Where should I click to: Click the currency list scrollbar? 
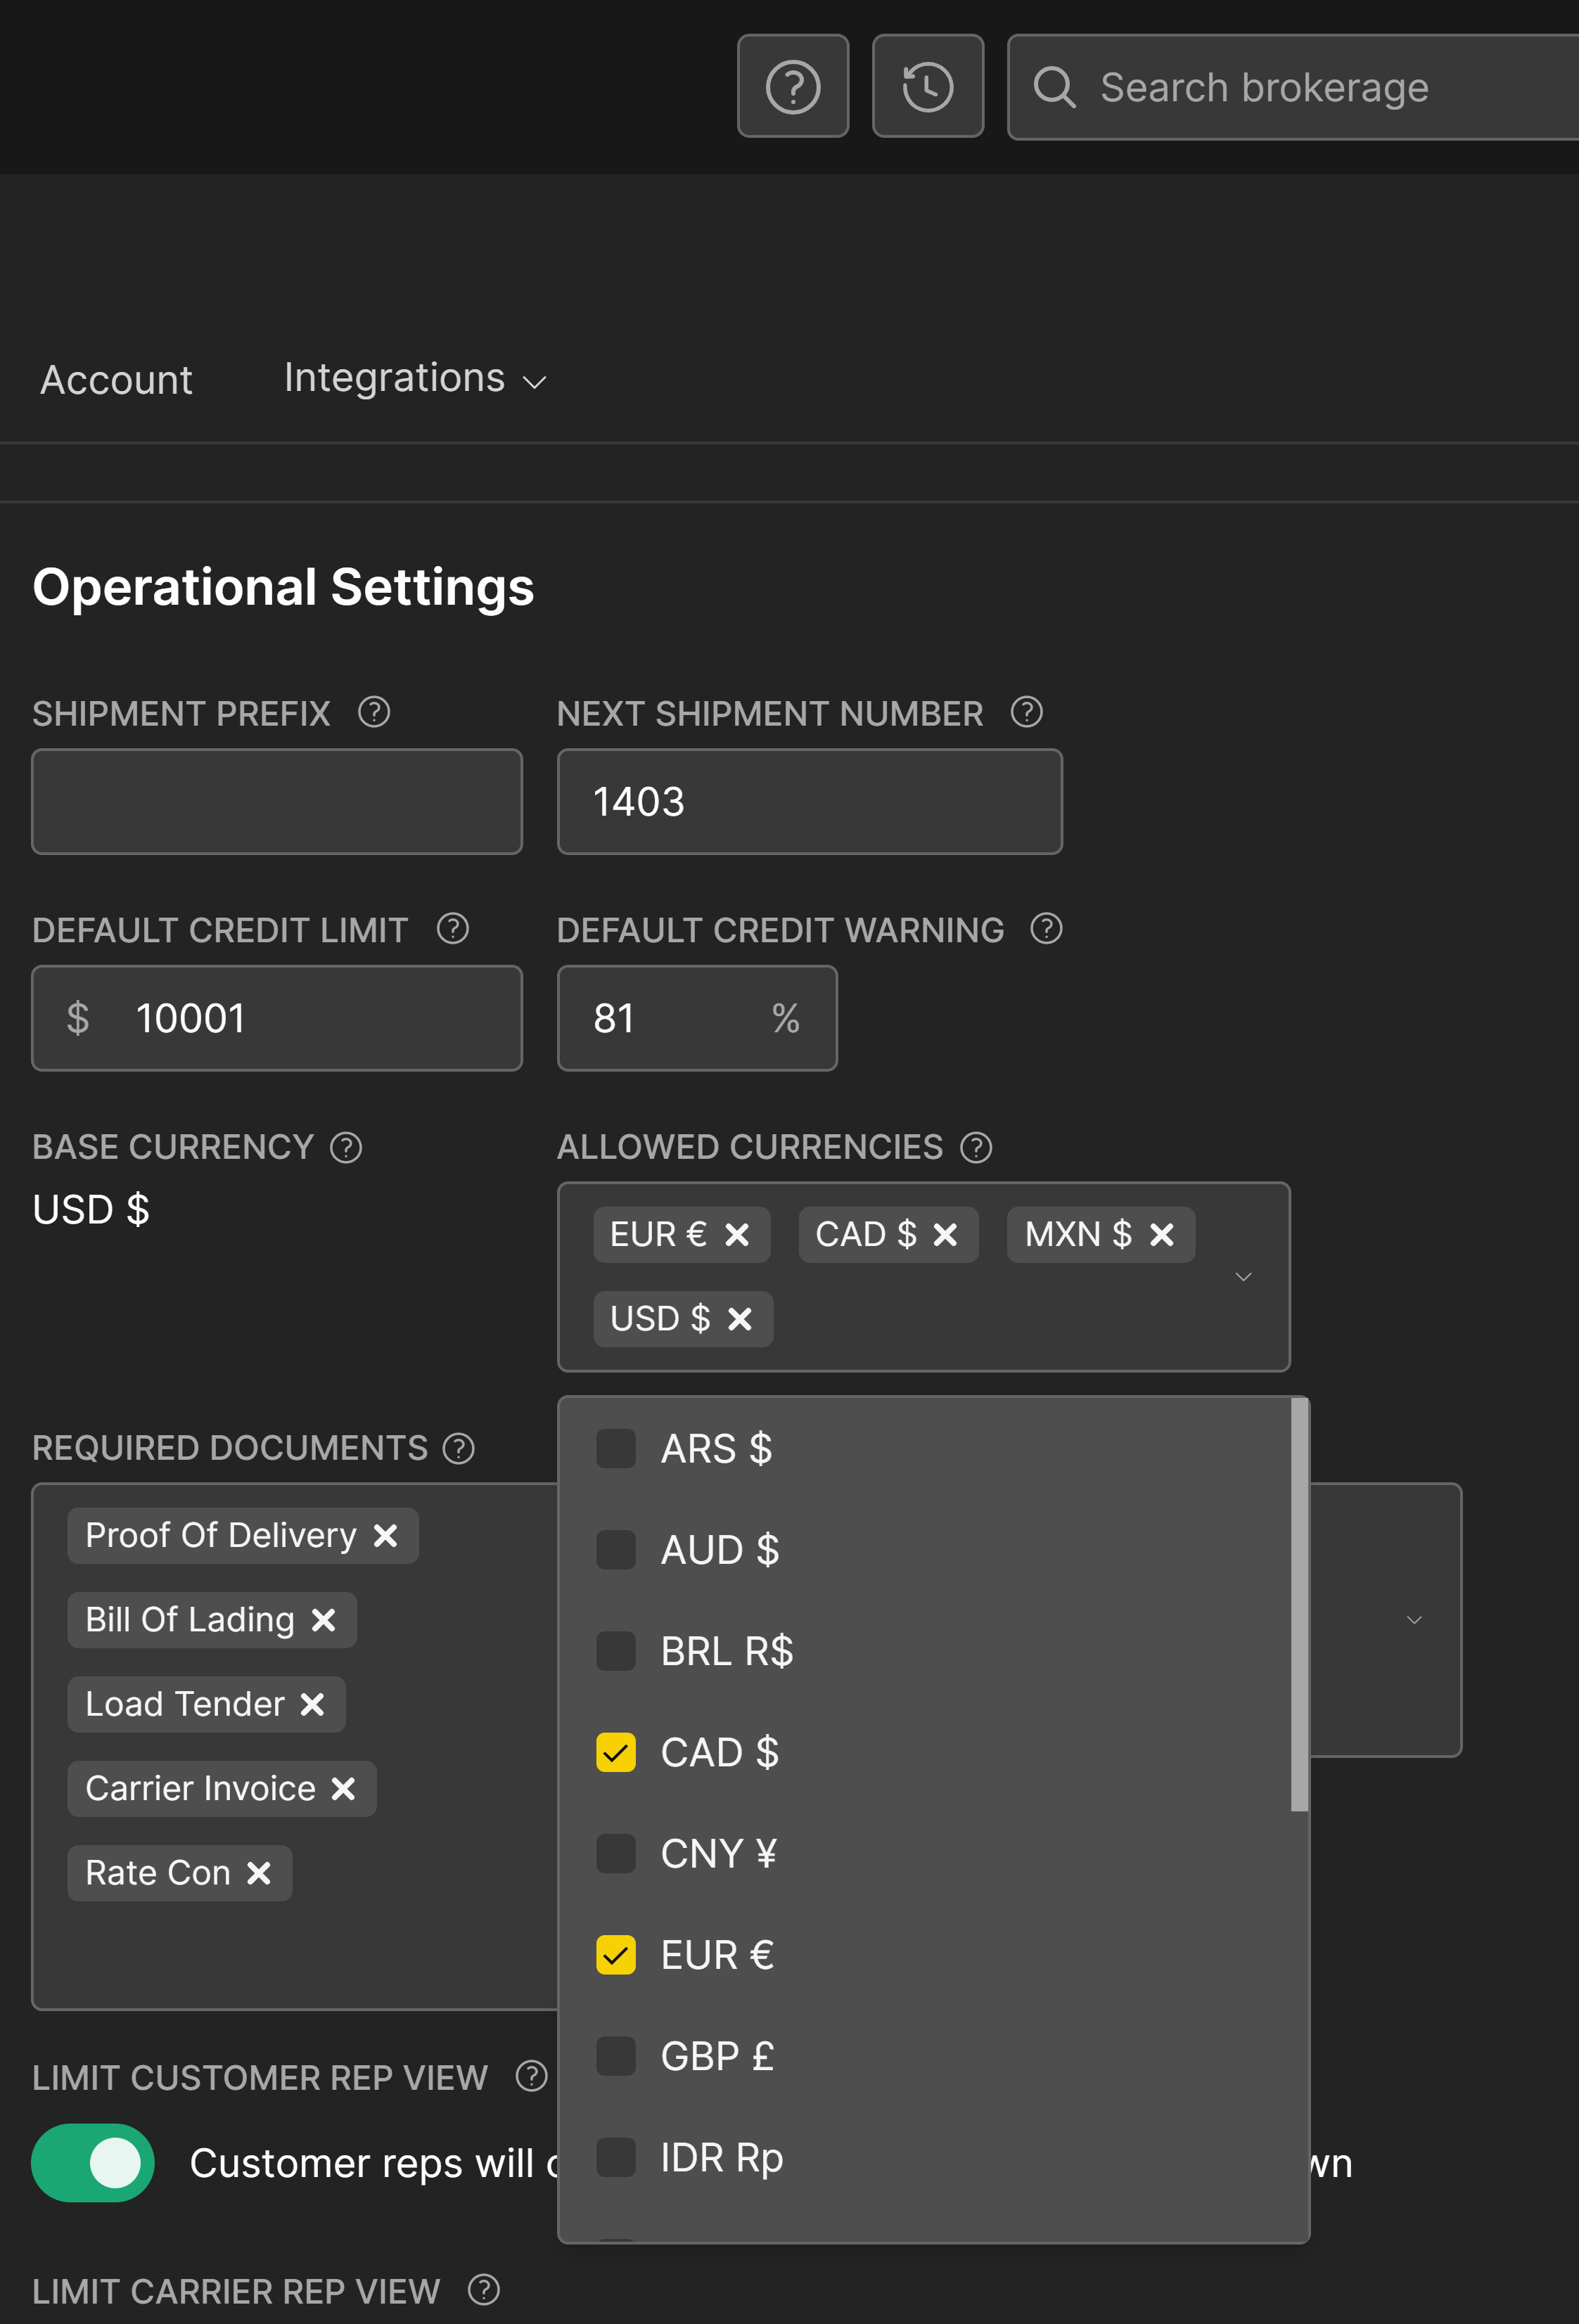[1299, 1604]
